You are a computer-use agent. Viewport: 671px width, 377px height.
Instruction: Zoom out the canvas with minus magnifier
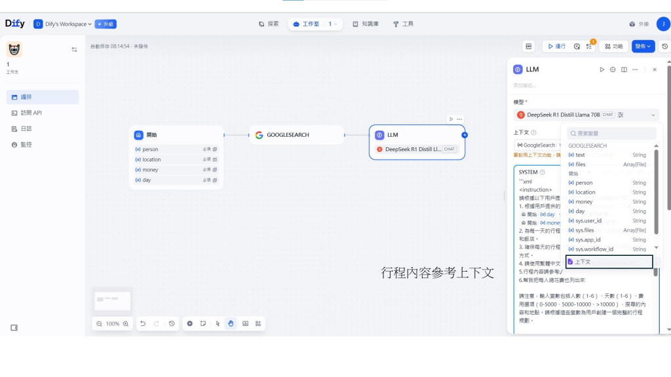pyautogui.click(x=100, y=324)
